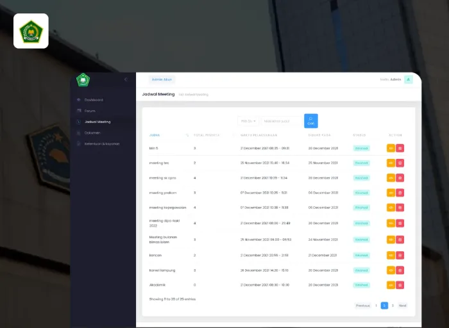Screen dimensions: 449x328
Task: Click the Kemenag app logo thumbnail
Action: coord(31,31)
